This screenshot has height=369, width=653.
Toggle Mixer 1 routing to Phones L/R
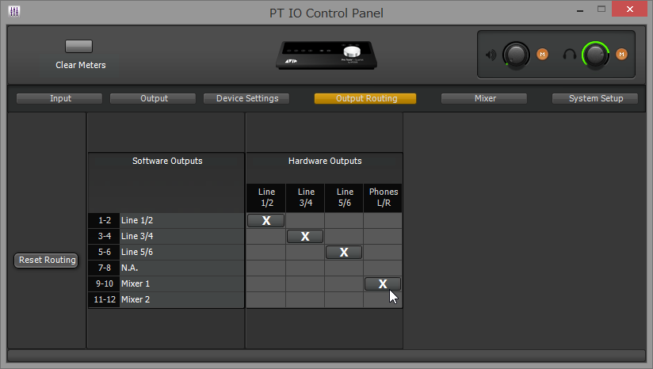383,283
